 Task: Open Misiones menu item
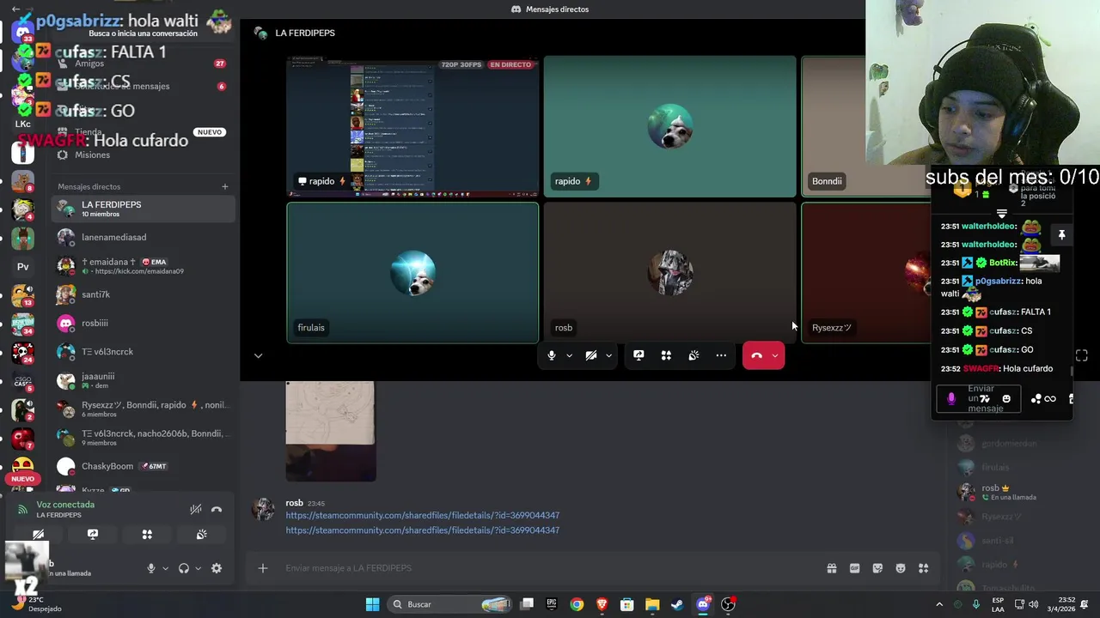pos(144,154)
